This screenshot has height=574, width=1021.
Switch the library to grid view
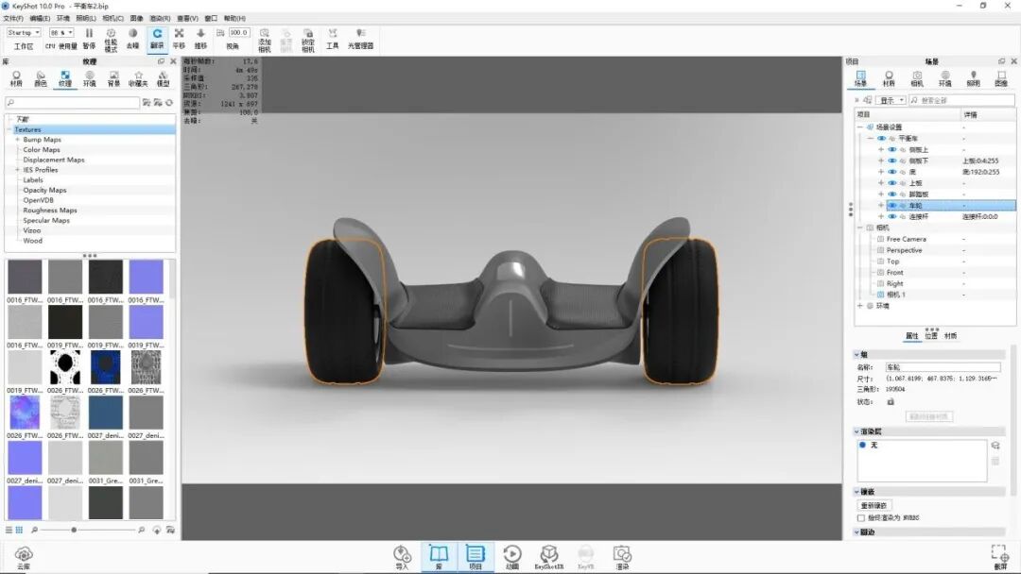pos(19,530)
